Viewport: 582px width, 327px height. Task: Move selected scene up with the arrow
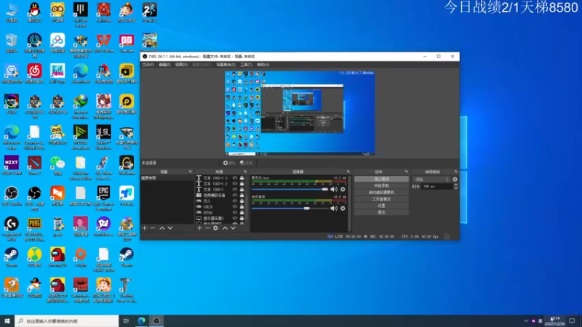162,228
